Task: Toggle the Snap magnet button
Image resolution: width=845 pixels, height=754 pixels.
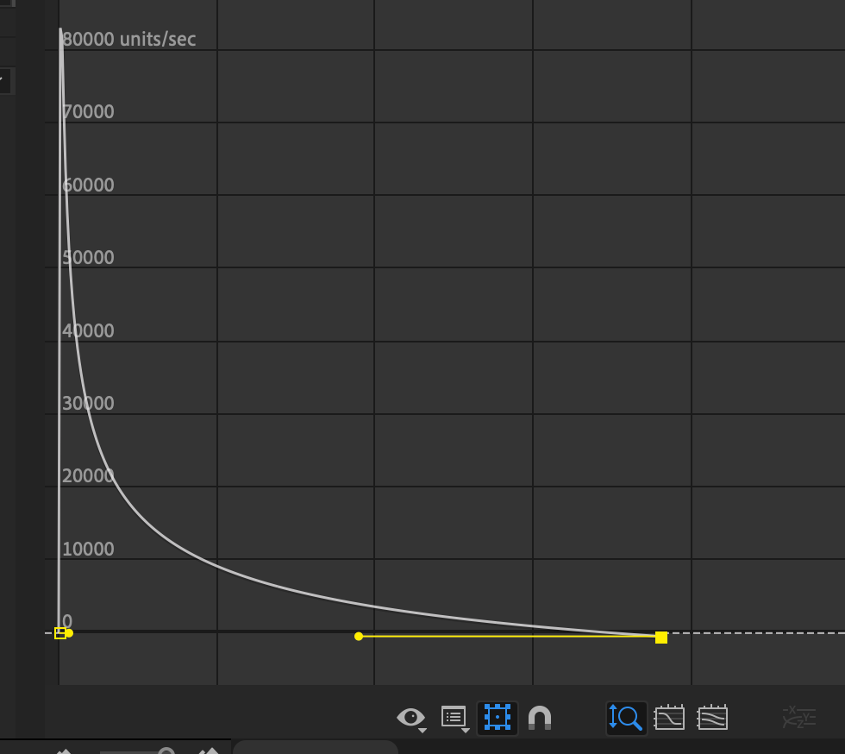Action: 540,718
